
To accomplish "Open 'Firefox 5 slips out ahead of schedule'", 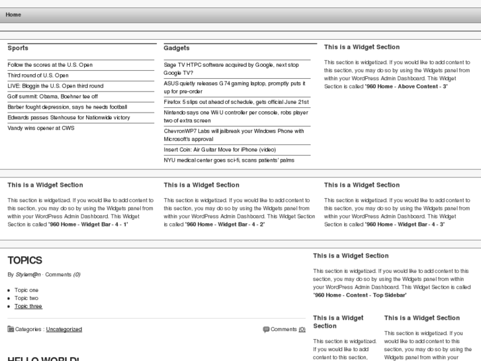I will pyautogui.click(x=236, y=102).
